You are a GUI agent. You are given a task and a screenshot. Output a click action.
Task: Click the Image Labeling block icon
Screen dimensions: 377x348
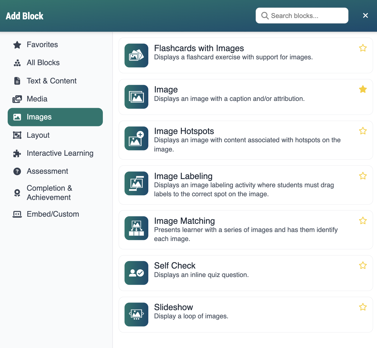point(136,184)
